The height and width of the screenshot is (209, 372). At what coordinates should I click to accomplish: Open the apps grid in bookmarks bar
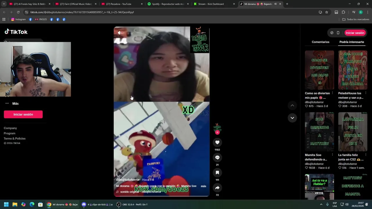pyautogui.click(x=4, y=19)
